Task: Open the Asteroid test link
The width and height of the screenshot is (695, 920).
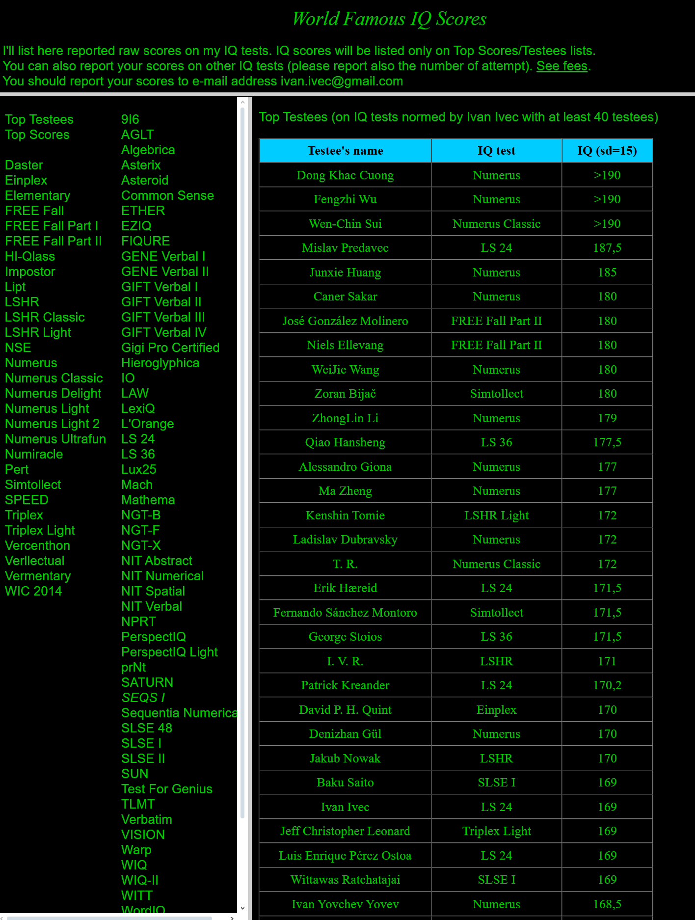Action: click(x=145, y=180)
